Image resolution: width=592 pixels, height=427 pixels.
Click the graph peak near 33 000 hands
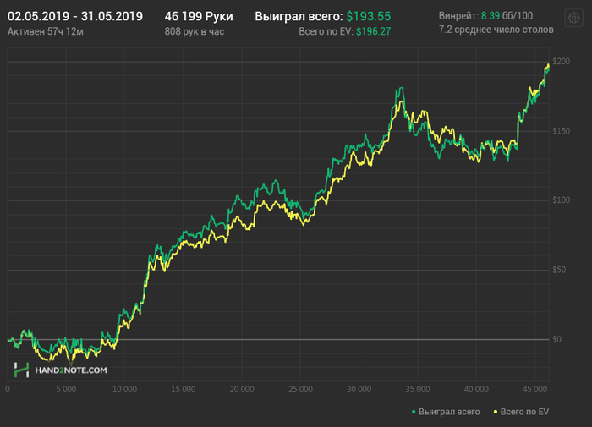[401, 89]
